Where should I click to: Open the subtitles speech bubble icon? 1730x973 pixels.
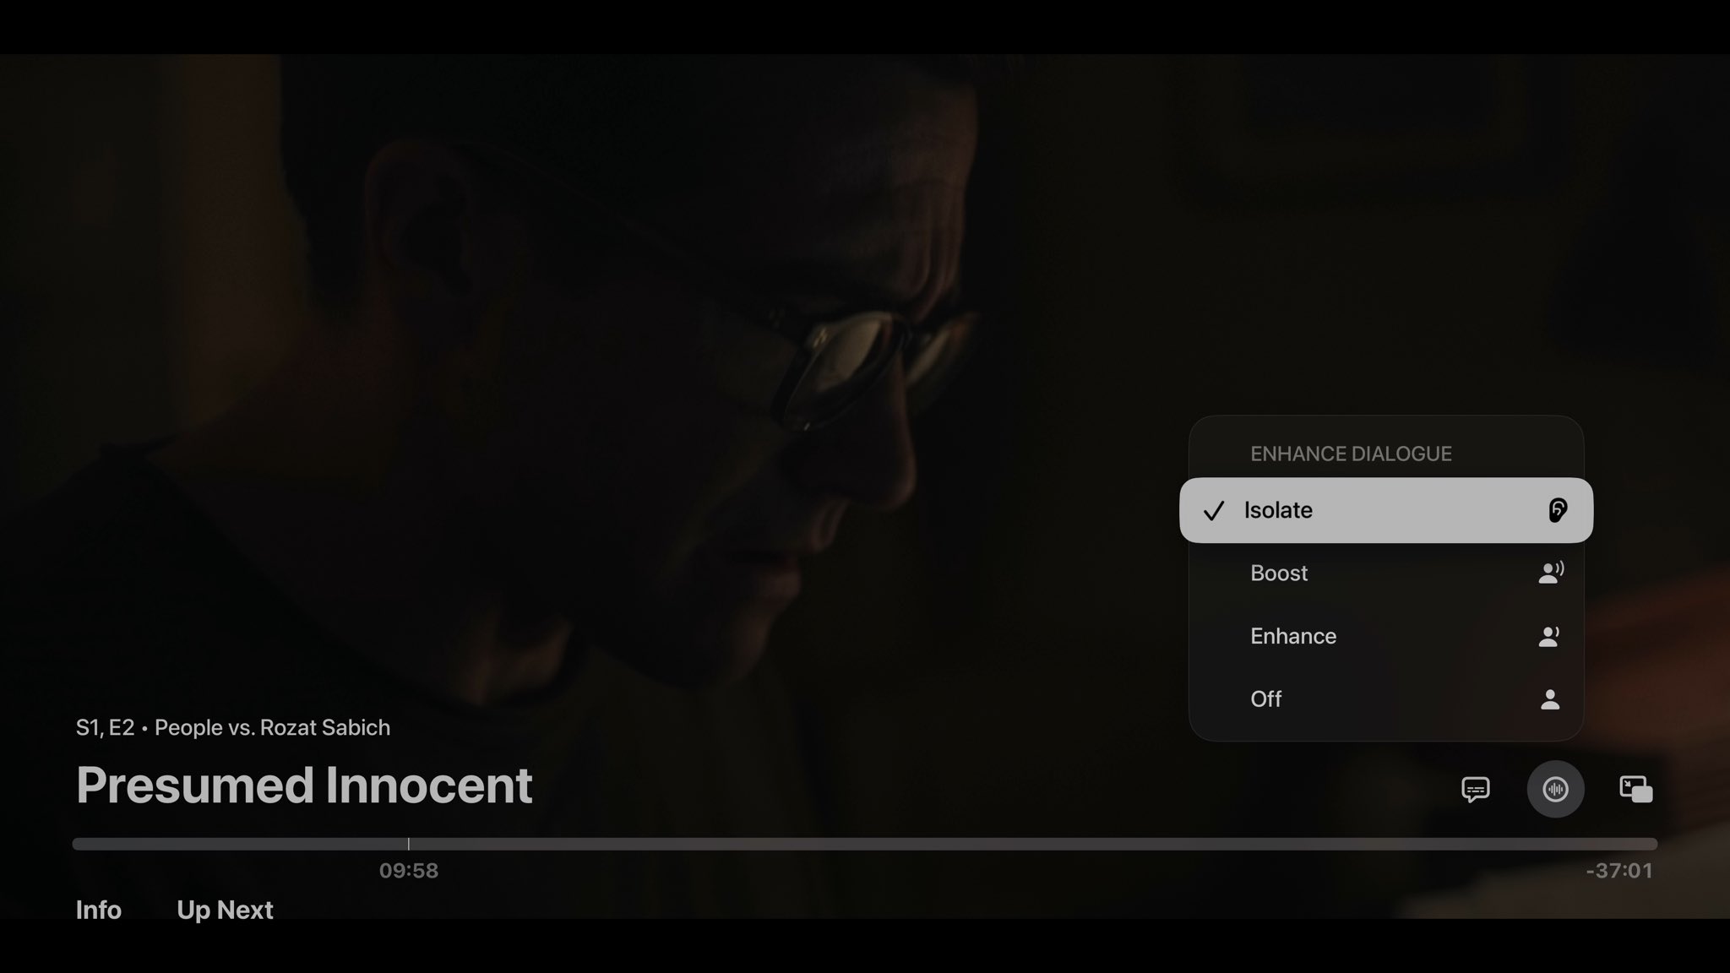click(x=1475, y=790)
